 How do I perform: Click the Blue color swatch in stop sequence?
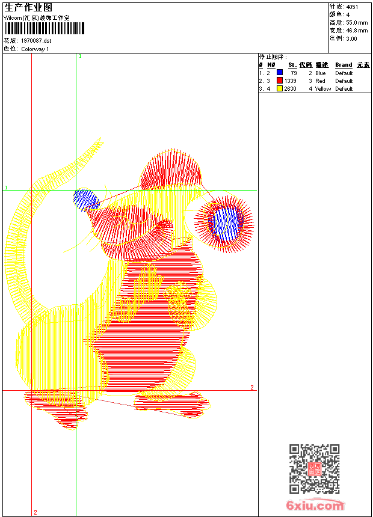(x=280, y=73)
